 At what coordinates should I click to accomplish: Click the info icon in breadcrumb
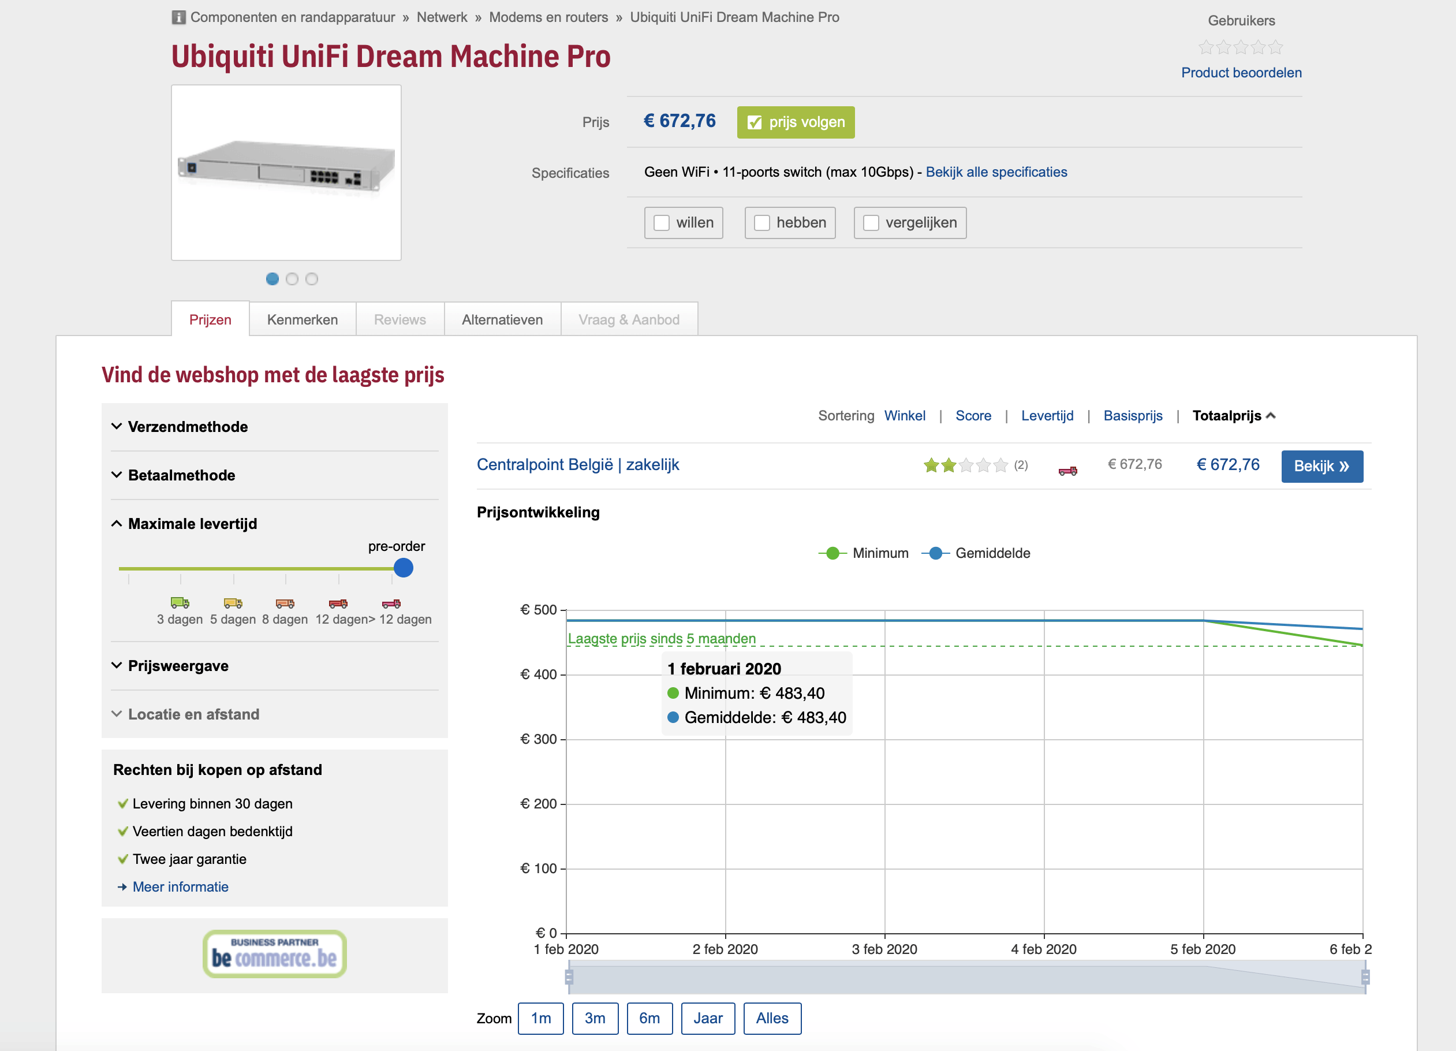tap(178, 17)
